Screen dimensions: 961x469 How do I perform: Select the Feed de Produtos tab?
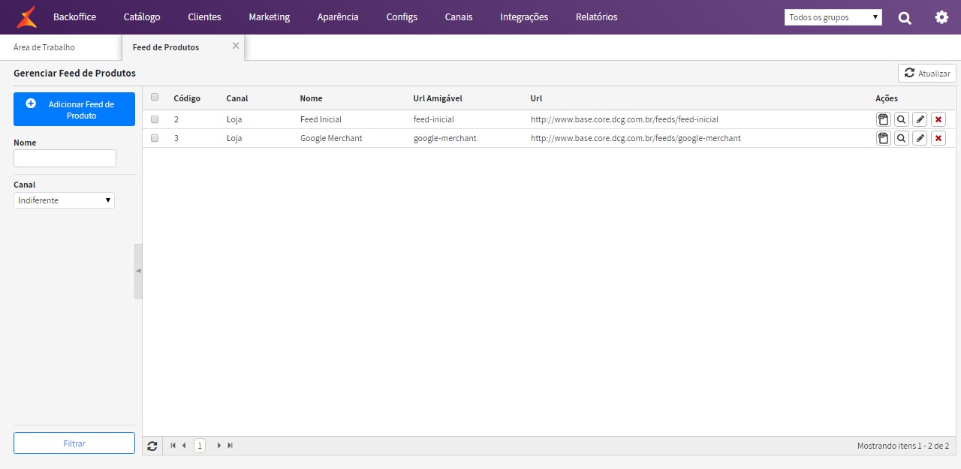point(166,47)
